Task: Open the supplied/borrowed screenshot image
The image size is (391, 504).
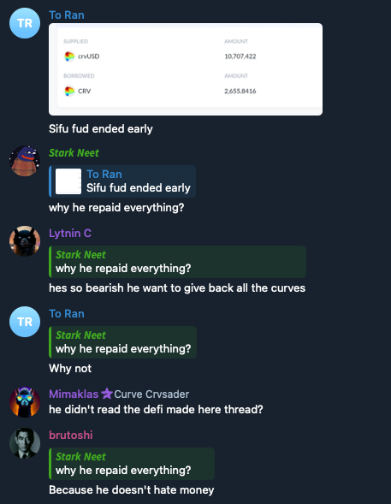Action: coord(186,69)
